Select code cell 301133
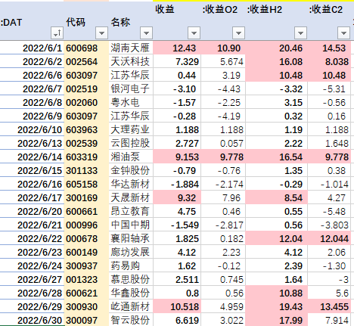 point(86,170)
